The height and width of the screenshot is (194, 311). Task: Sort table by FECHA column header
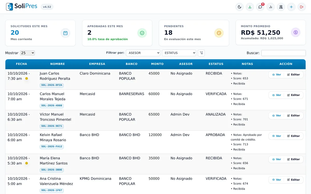22,64
